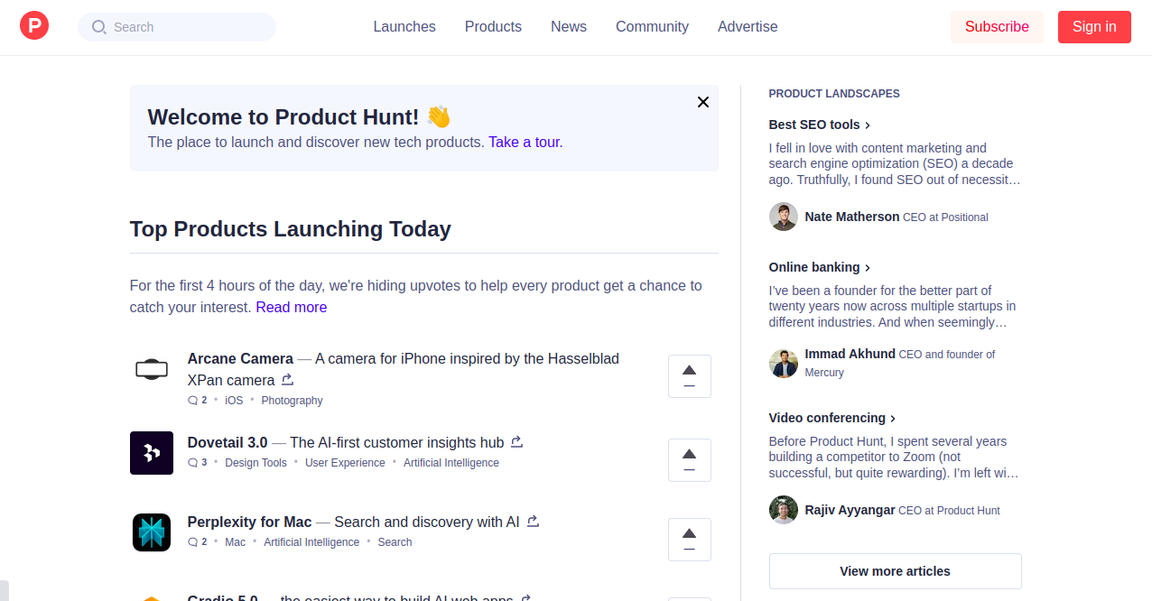Open the Launches menu
The height and width of the screenshot is (601, 1152).
coord(404,27)
